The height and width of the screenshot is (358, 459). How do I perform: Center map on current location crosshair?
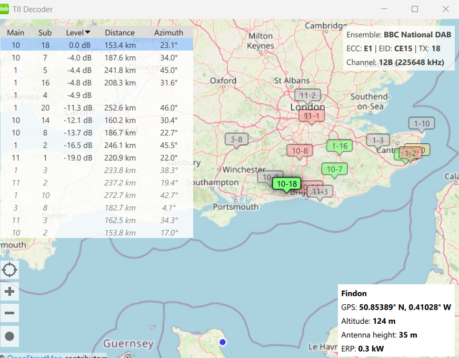tap(9, 270)
